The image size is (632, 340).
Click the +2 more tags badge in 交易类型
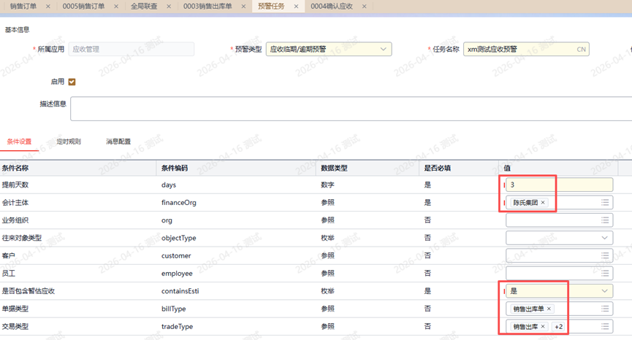coord(558,327)
